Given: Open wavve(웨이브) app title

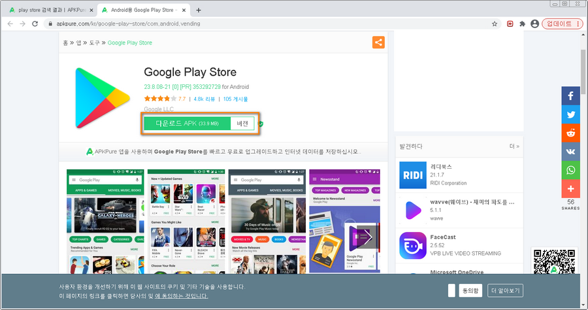Looking at the screenshot, I should (472, 202).
